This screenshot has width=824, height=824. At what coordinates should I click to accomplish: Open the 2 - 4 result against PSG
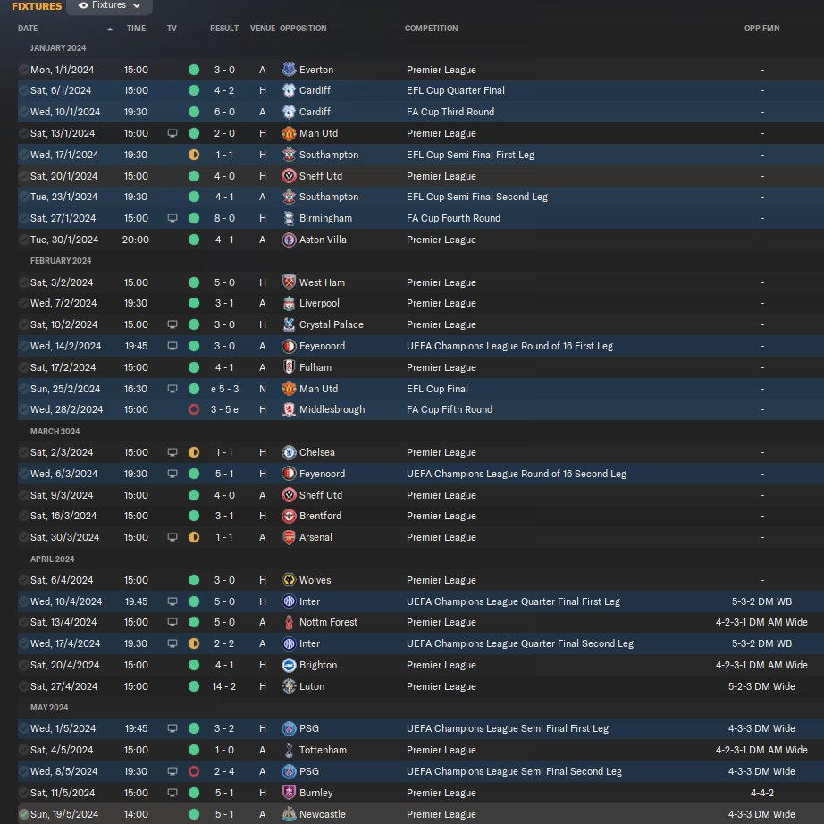(x=224, y=771)
